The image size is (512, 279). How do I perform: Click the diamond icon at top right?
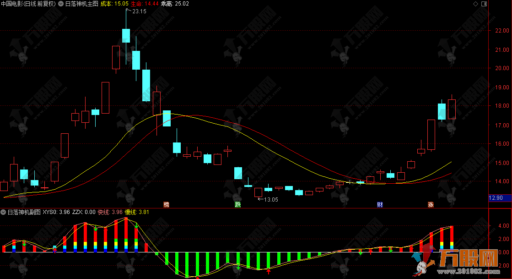475,4
